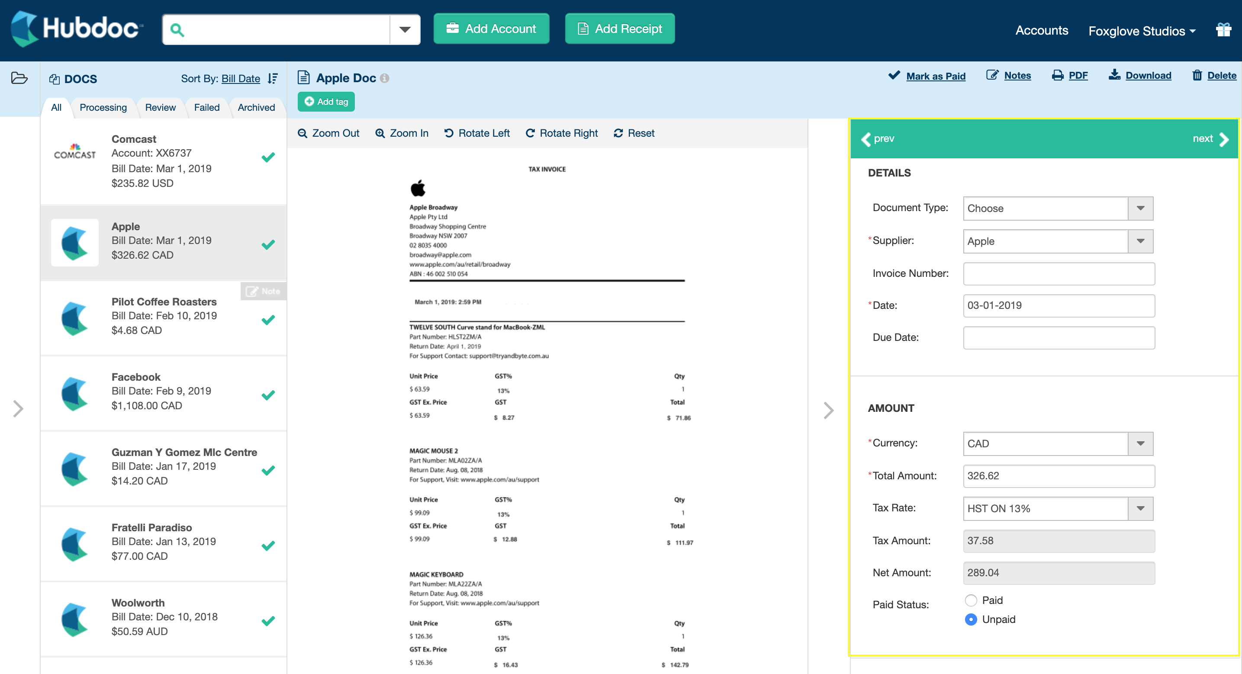Expand the Foxglove Studios account menu

tap(1142, 31)
